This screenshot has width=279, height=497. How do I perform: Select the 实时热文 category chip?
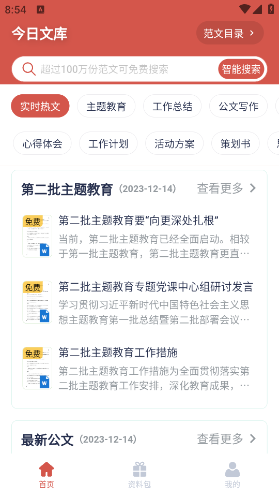(40, 106)
